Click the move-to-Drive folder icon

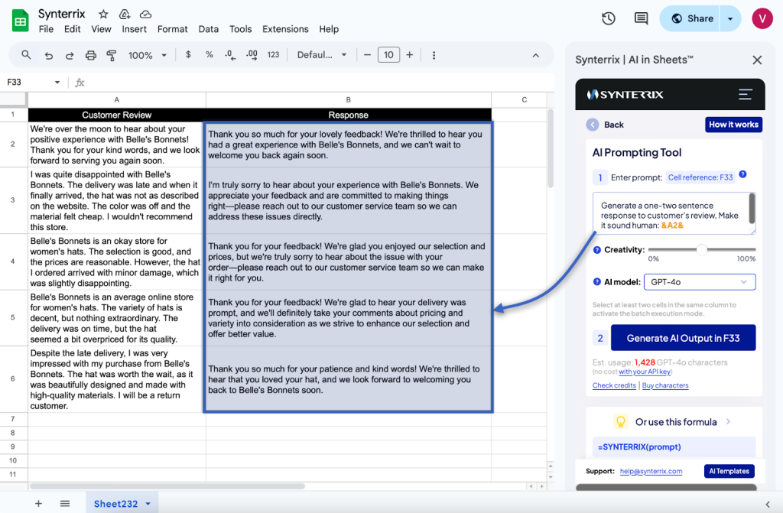(125, 14)
